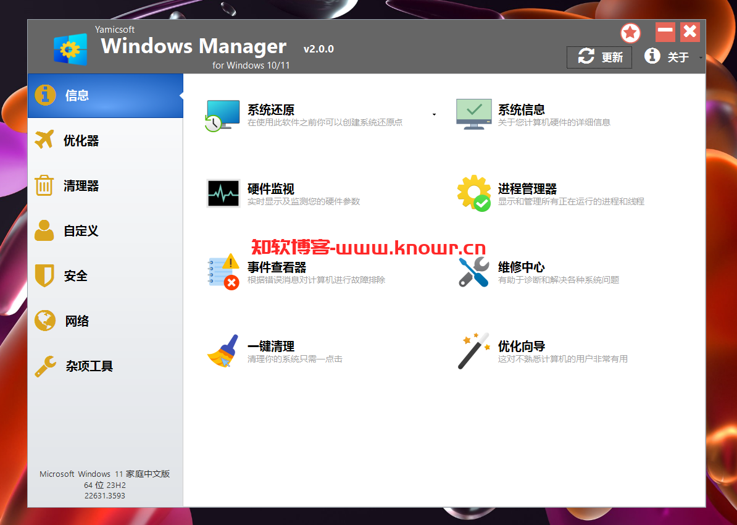Click the Microsoft Windows 11 家庭中文版 text
Image resolution: width=737 pixels, height=525 pixels.
pyautogui.click(x=105, y=474)
